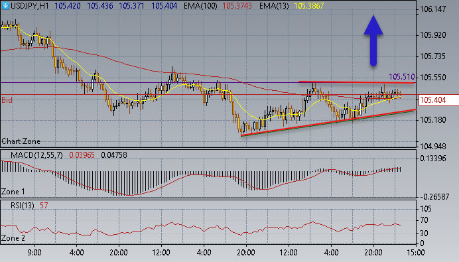Click RSI axis label 70

[424, 220]
